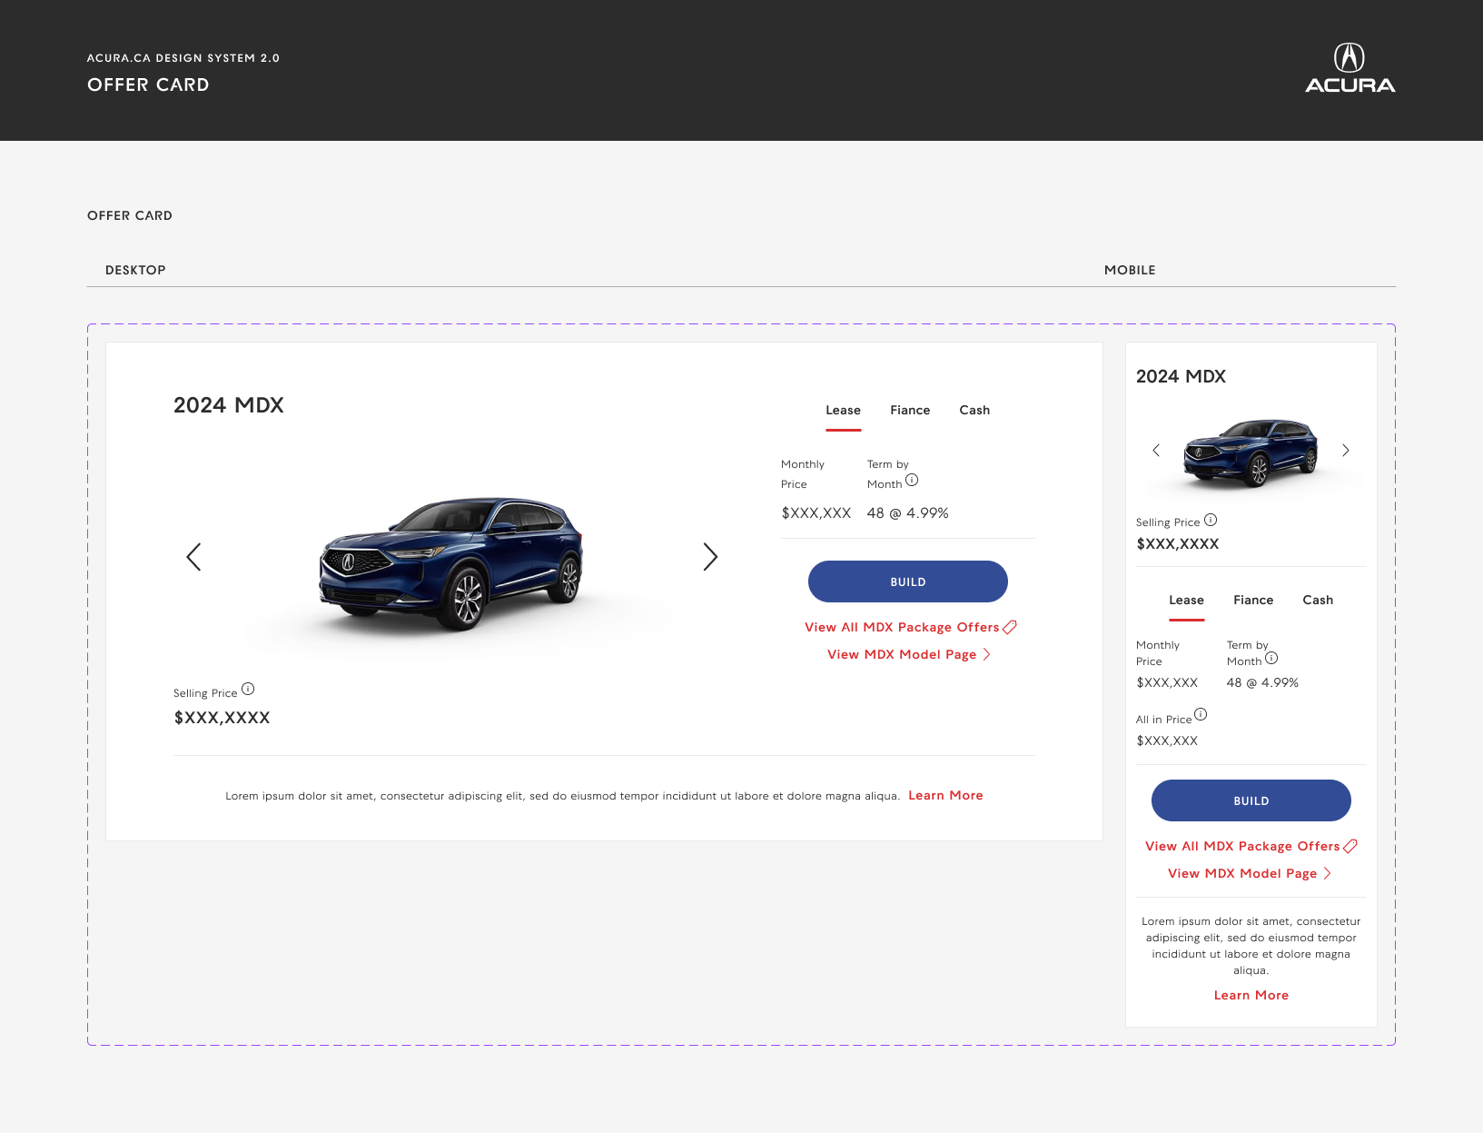
Task: Open info icon beside mobile Term by Month
Action: 1271,658
